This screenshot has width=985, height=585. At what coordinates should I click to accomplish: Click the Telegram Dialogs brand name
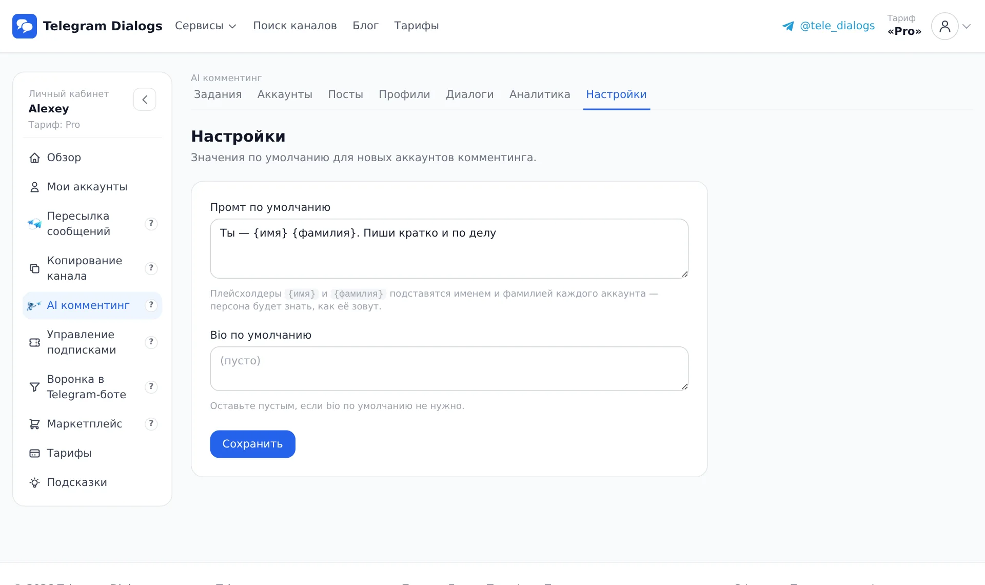tap(103, 26)
